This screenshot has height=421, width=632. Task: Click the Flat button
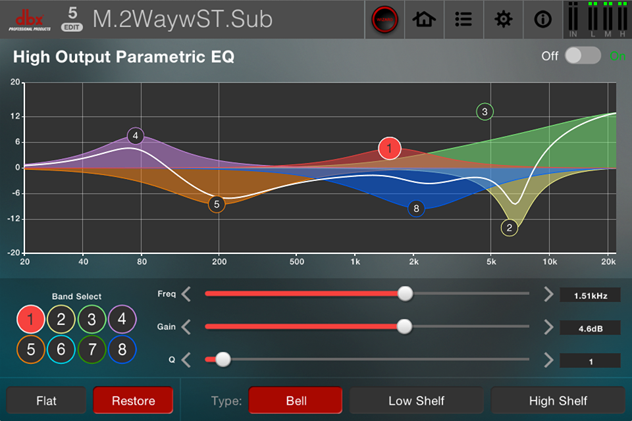click(46, 401)
